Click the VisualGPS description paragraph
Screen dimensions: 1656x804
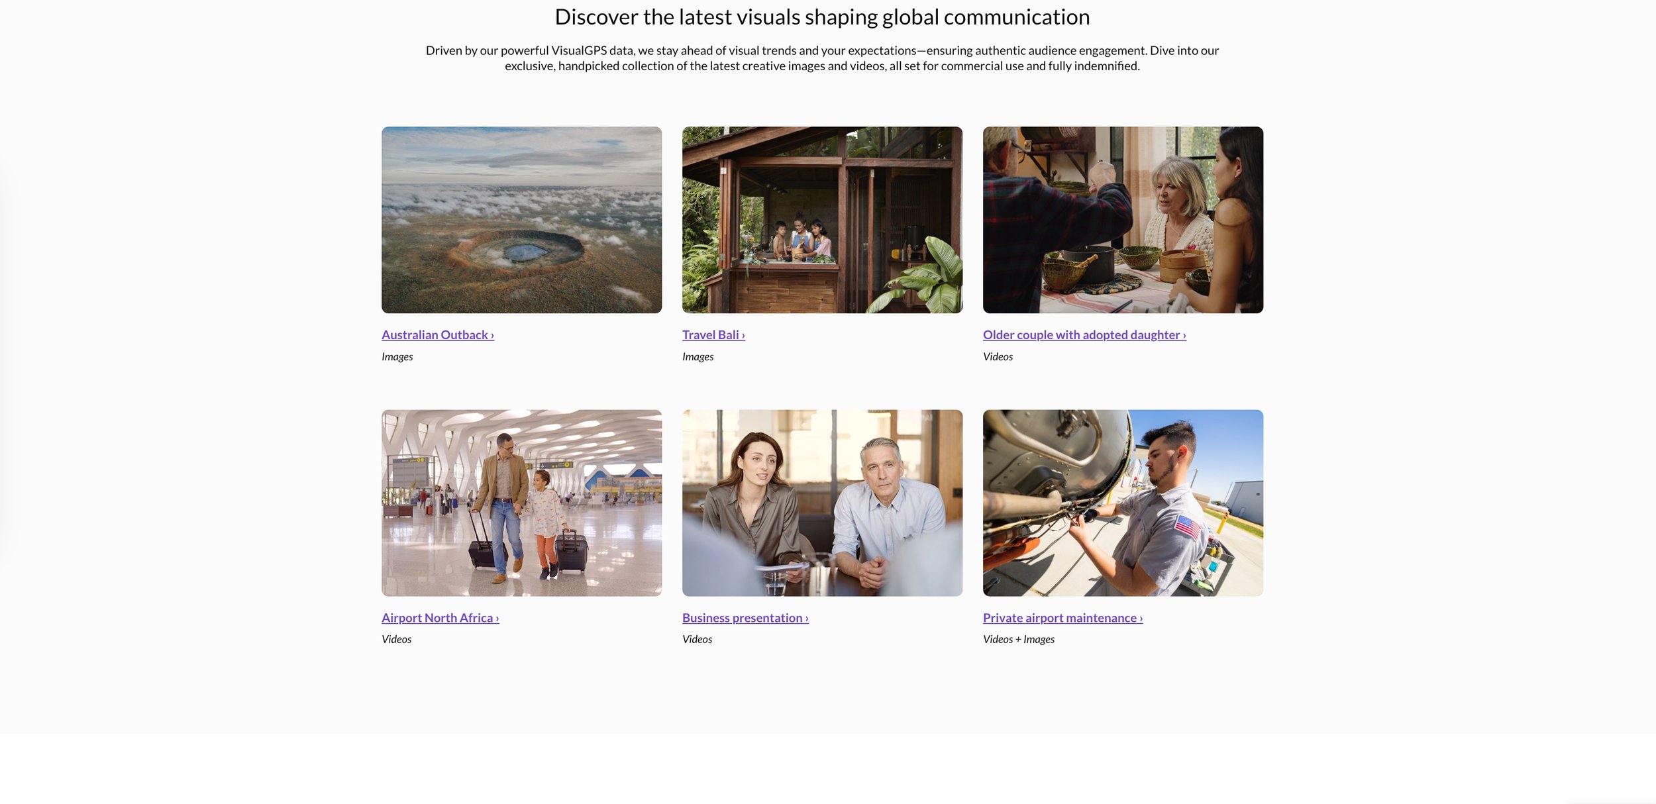(x=822, y=58)
